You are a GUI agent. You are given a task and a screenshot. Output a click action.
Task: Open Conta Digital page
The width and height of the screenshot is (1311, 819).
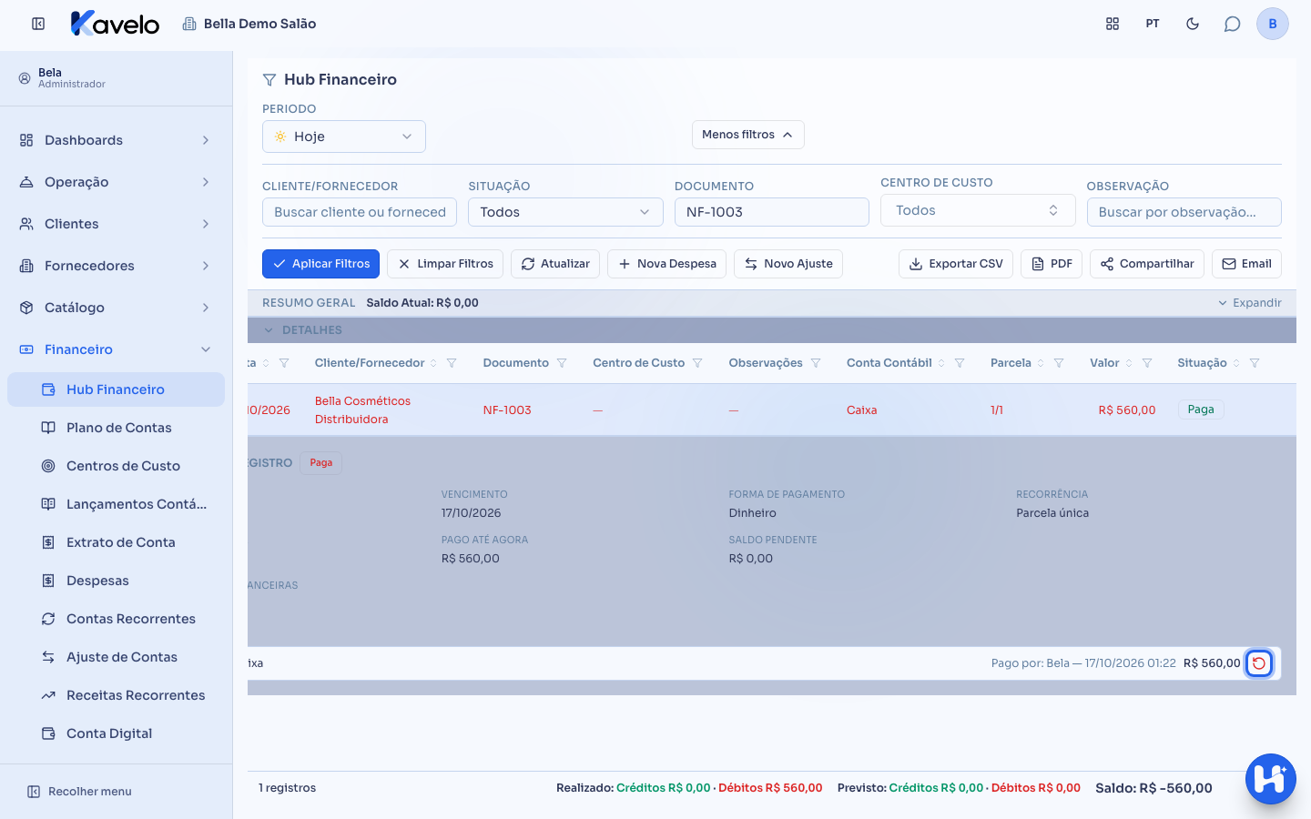(117, 733)
